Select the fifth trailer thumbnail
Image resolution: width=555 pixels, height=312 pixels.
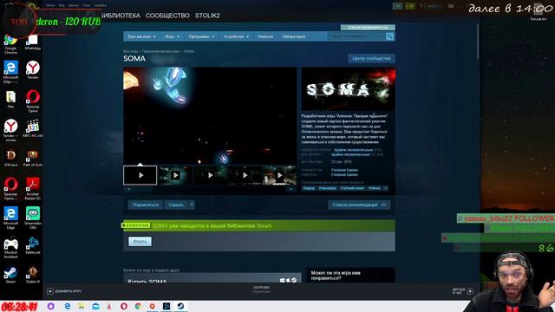[x=279, y=175]
